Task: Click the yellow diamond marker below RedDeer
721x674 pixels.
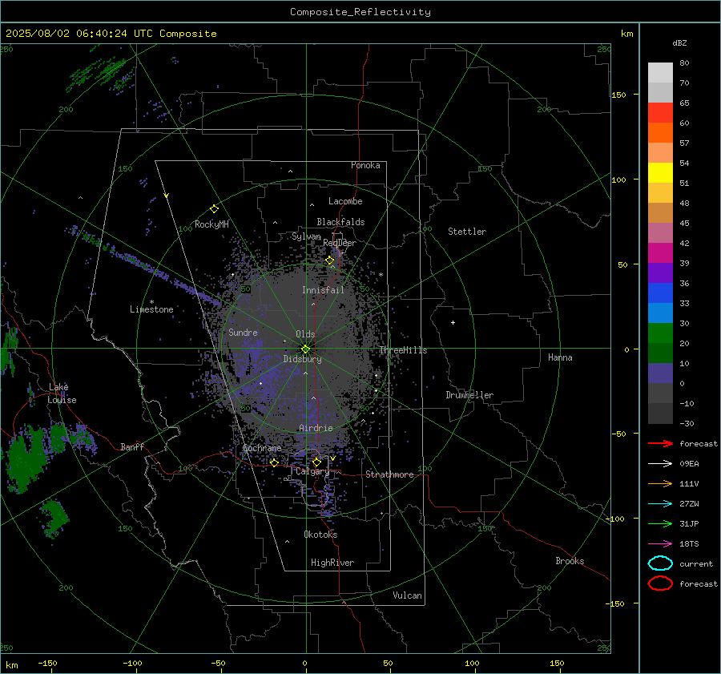Action: [x=329, y=260]
